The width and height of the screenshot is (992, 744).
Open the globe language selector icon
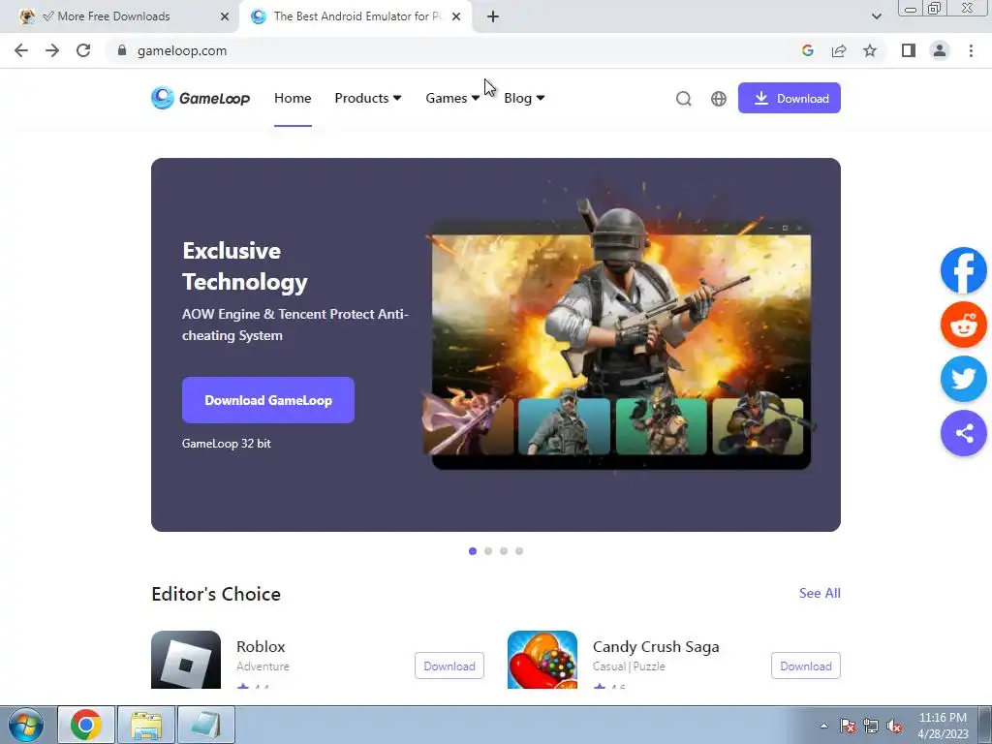coord(719,99)
